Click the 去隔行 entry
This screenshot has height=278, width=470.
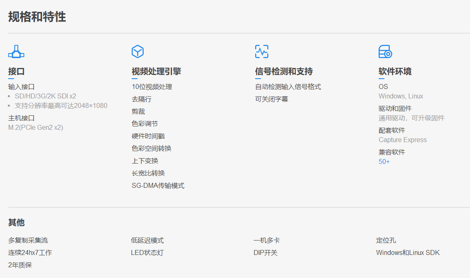pyautogui.click(x=142, y=99)
